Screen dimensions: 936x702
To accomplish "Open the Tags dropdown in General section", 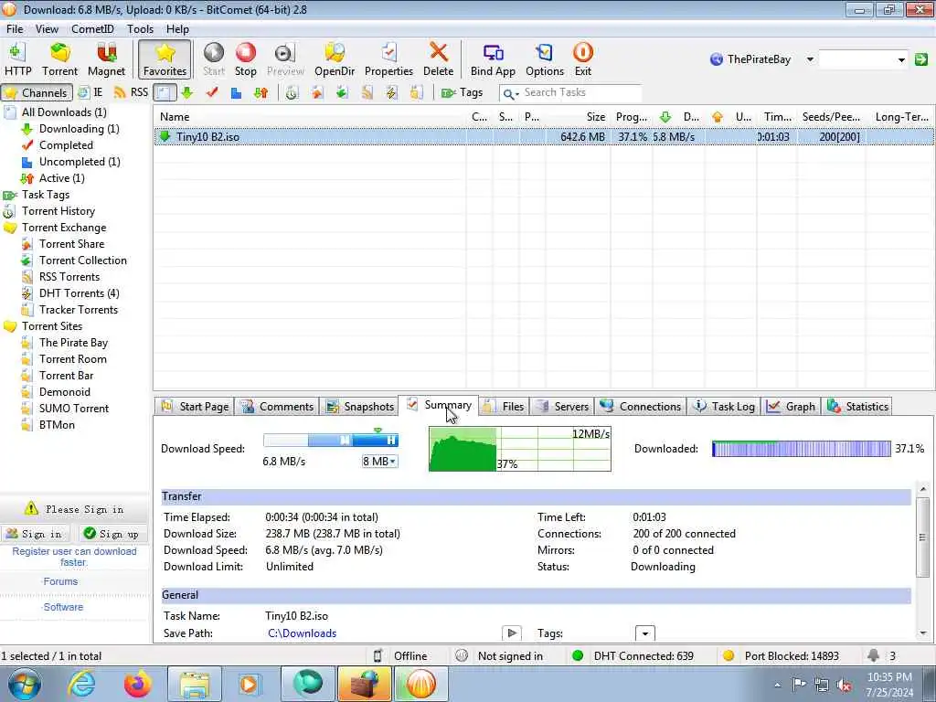I will pos(645,633).
